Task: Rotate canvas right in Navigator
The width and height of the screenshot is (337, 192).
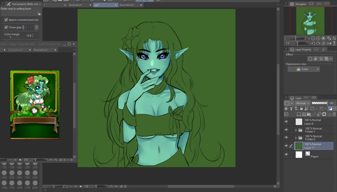Action: [x=318, y=44]
